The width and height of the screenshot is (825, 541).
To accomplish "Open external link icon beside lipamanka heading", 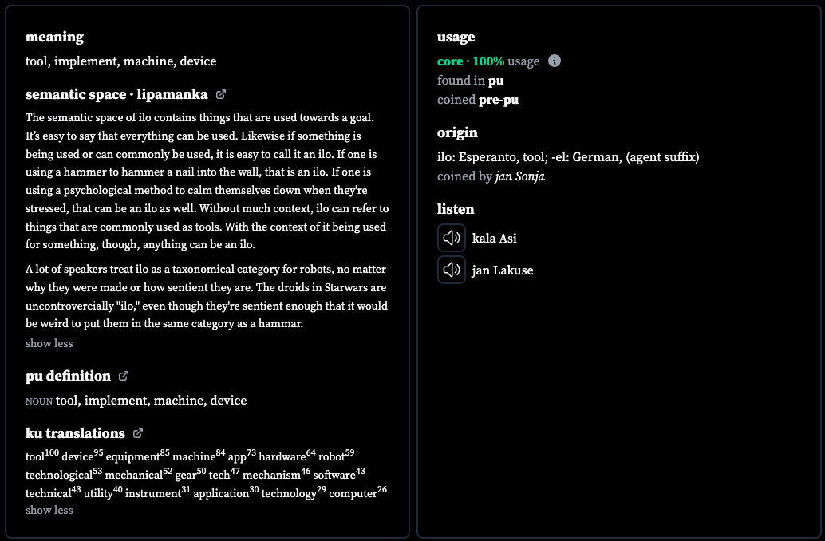I will tap(221, 94).
